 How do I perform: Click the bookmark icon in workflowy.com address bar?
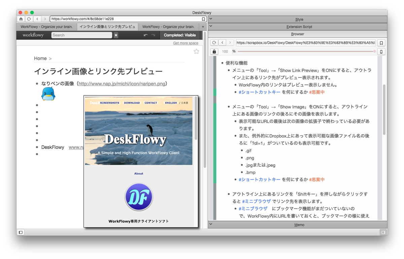coord(203,19)
